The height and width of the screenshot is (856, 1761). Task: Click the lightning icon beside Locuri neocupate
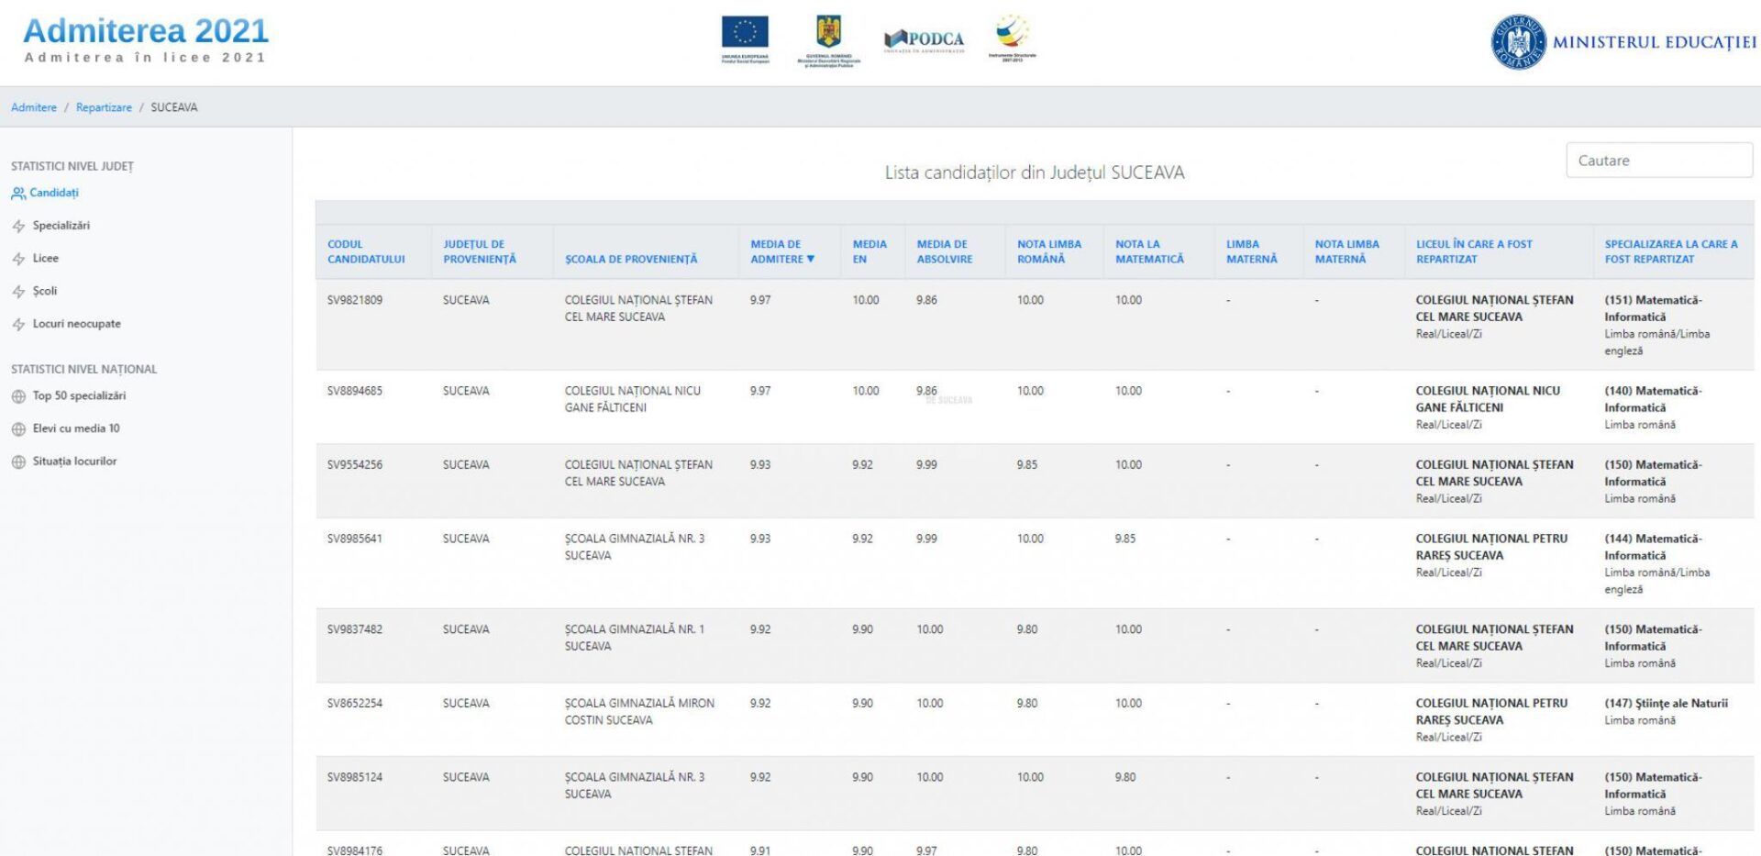tap(18, 325)
